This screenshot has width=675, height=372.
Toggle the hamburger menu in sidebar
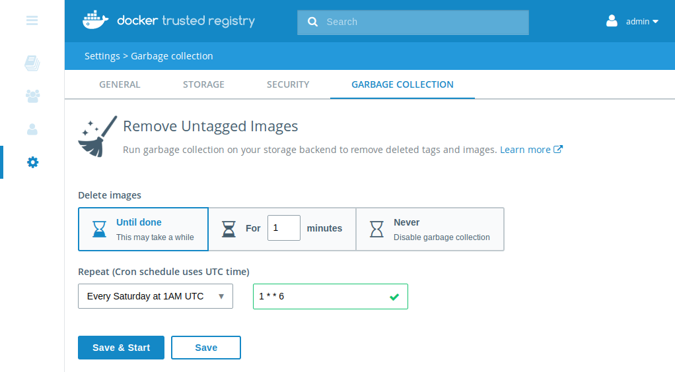[x=32, y=20]
